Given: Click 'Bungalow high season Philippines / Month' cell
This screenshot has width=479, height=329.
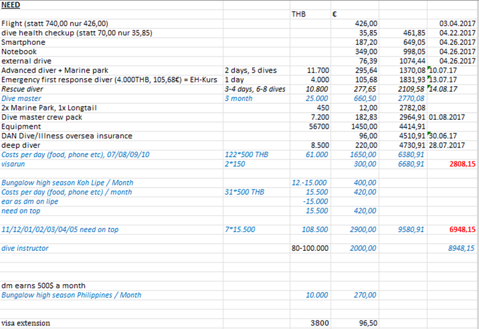Looking at the screenshot, I should coord(71,295).
